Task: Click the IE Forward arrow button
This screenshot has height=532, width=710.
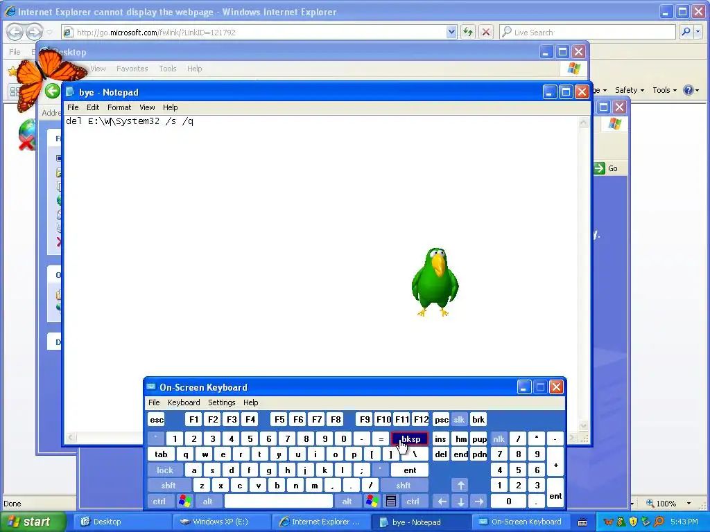Action: [x=34, y=32]
